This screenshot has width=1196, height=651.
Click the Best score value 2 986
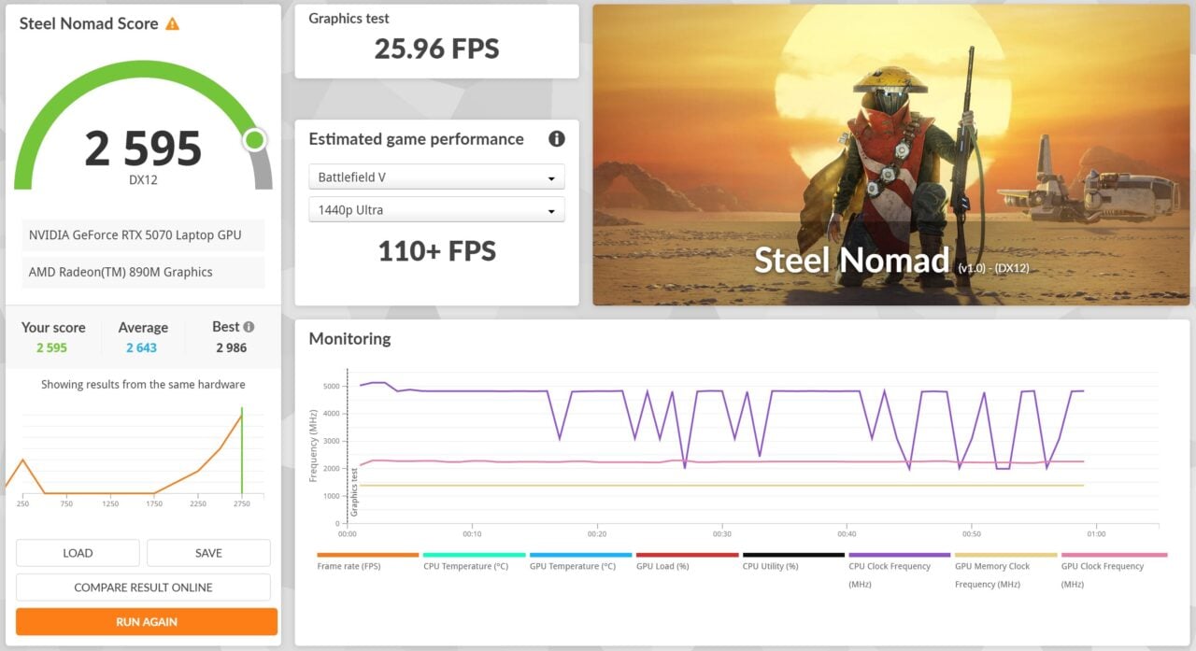pos(232,347)
